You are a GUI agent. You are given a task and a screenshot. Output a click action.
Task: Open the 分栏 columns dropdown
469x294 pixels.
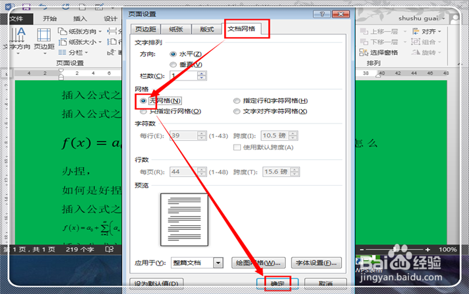[74, 52]
